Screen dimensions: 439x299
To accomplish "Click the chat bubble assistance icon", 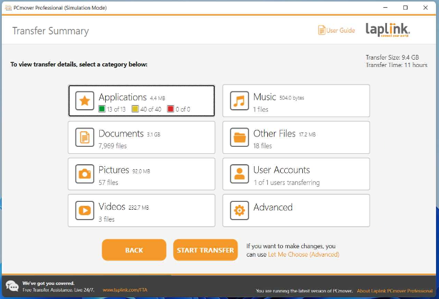I will coord(12,286).
